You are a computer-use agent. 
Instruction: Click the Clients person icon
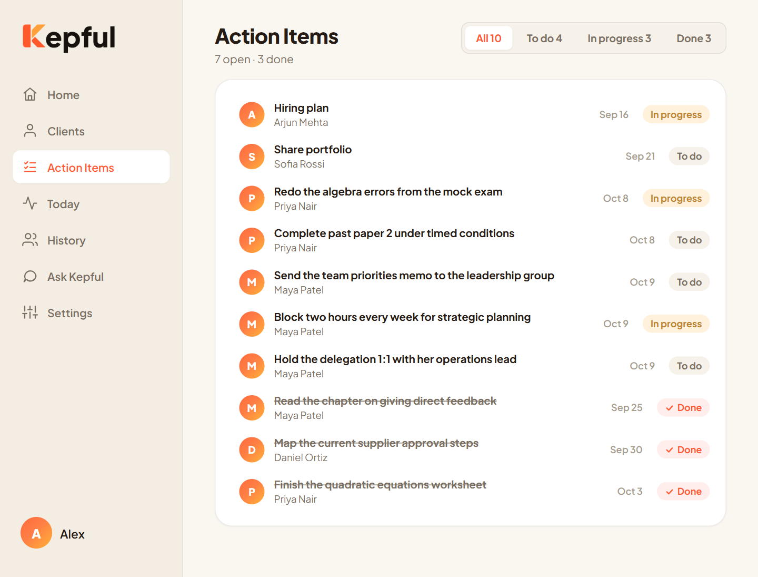point(30,131)
